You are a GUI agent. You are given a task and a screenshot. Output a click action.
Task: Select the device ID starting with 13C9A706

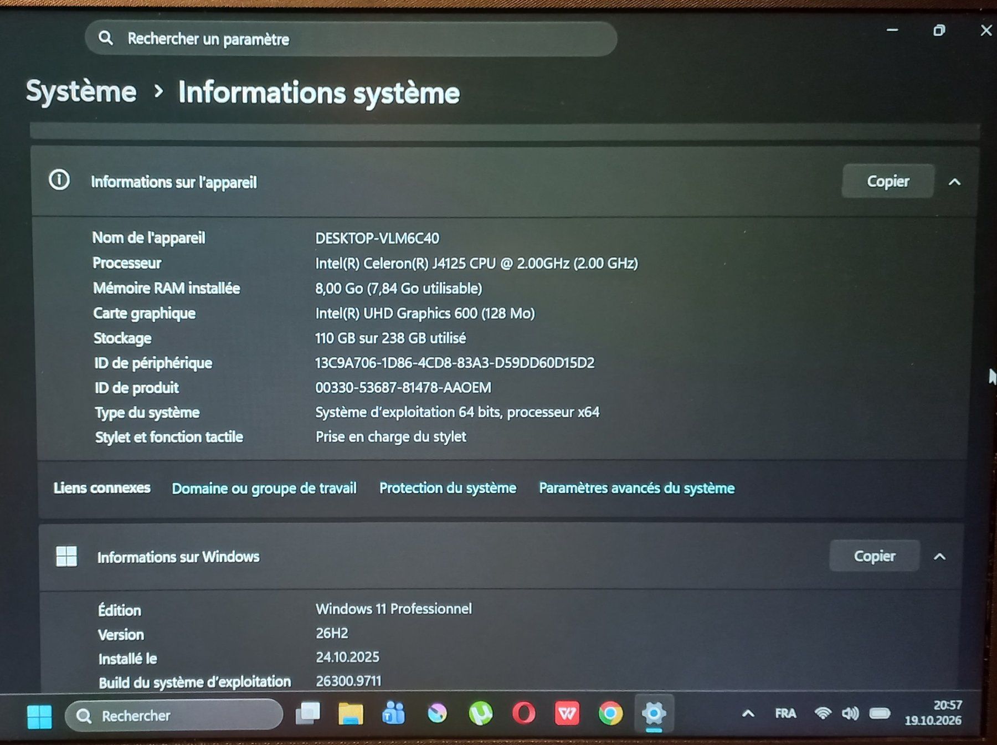coord(455,363)
